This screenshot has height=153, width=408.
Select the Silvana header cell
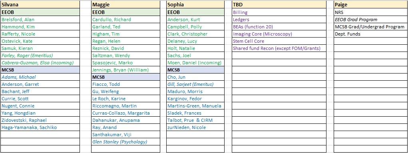click(40, 5)
